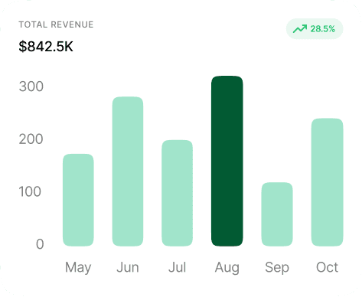
Task: Select the Jul revenue bar
Action: click(178, 193)
